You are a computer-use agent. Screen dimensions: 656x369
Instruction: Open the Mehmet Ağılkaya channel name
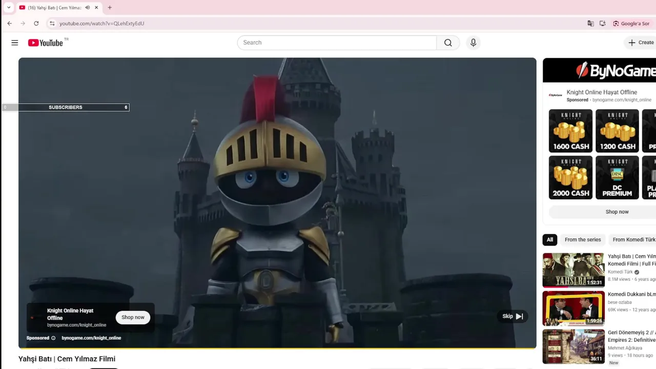click(x=625, y=348)
